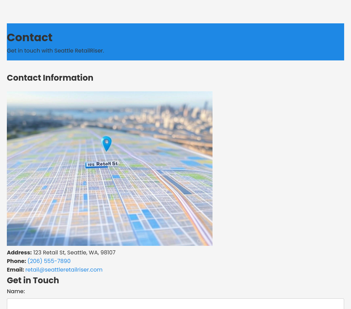
Task: Click the dark blue diagonal block on map
Action: click(x=177, y=185)
